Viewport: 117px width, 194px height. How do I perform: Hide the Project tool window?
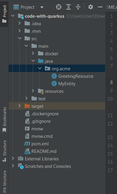(100, 7)
